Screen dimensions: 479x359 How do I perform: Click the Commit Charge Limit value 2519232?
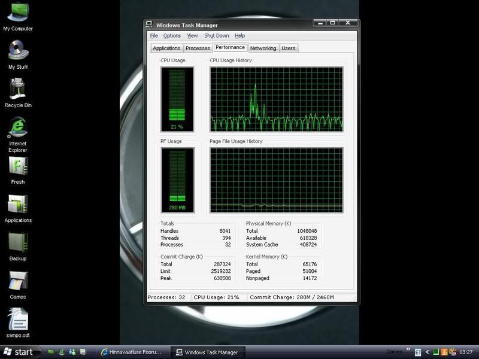[x=221, y=271]
